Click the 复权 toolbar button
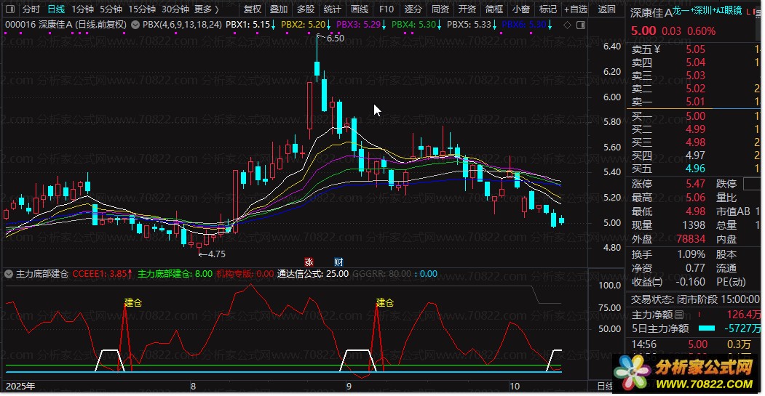 [252, 9]
